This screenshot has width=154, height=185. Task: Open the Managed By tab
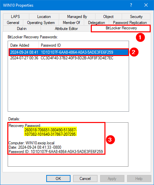tap(77, 17)
